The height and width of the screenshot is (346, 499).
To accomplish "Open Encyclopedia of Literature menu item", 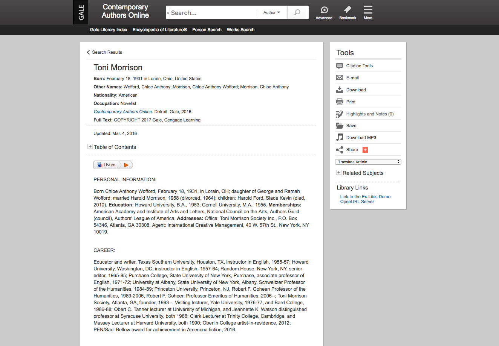I will tap(160, 30).
